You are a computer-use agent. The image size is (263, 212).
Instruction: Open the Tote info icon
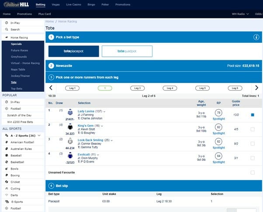tap(256, 37)
